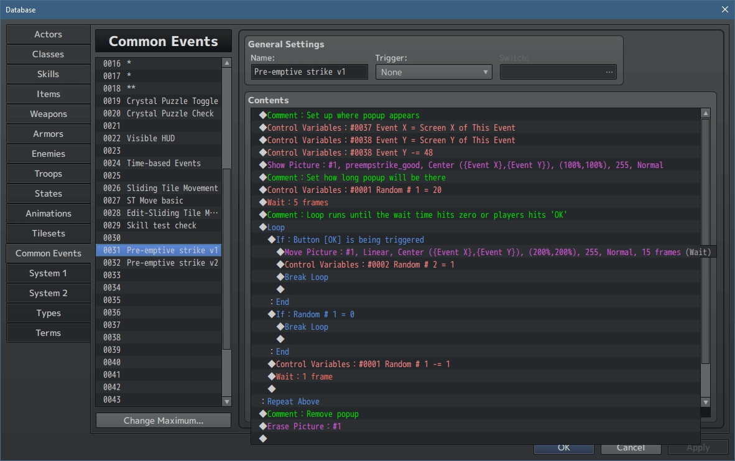Select event 0027 ST Move basic
The height and width of the screenshot is (461, 735).
tap(159, 201)
